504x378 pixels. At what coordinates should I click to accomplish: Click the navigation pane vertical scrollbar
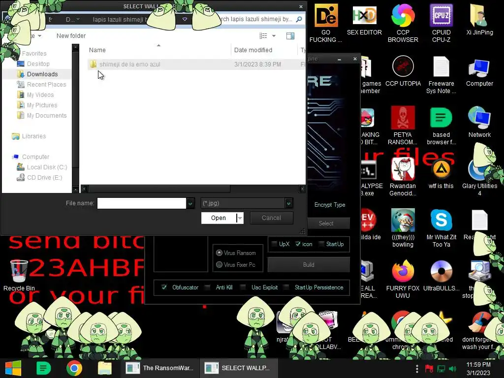[75, 109]
